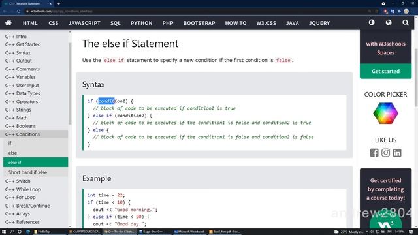Screen dimensions: 418x235
Task: Select the highlighted 'else if' subtopic
Action: point(35,163)
